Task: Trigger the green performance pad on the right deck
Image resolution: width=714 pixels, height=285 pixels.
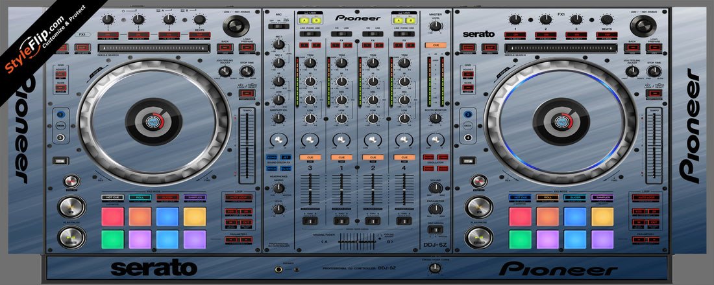Action: click(x=520, y=240)
